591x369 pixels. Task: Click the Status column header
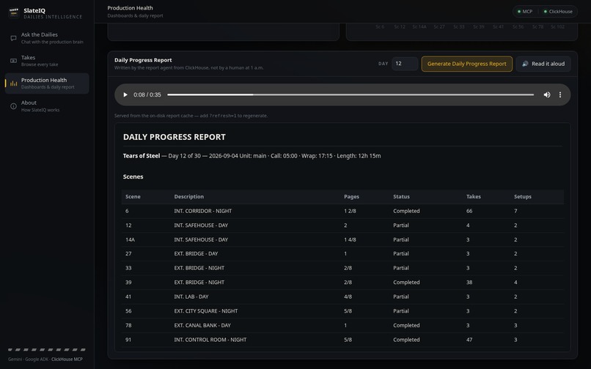(401, 196)
